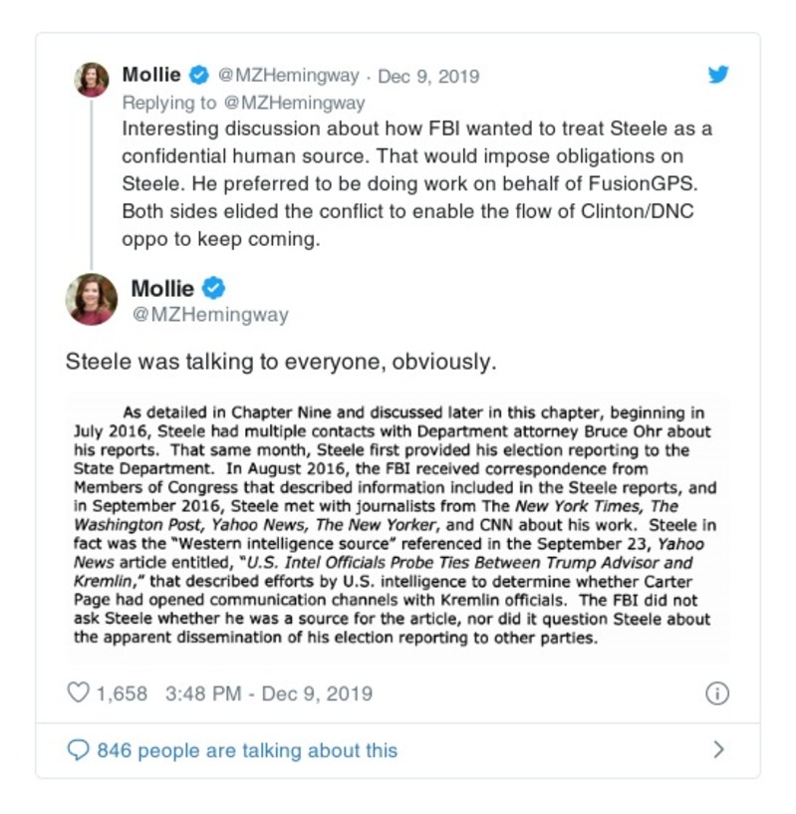Click the 1,658 likes count
The width and height of the screenshot is (796, 814).
(123, 693)
